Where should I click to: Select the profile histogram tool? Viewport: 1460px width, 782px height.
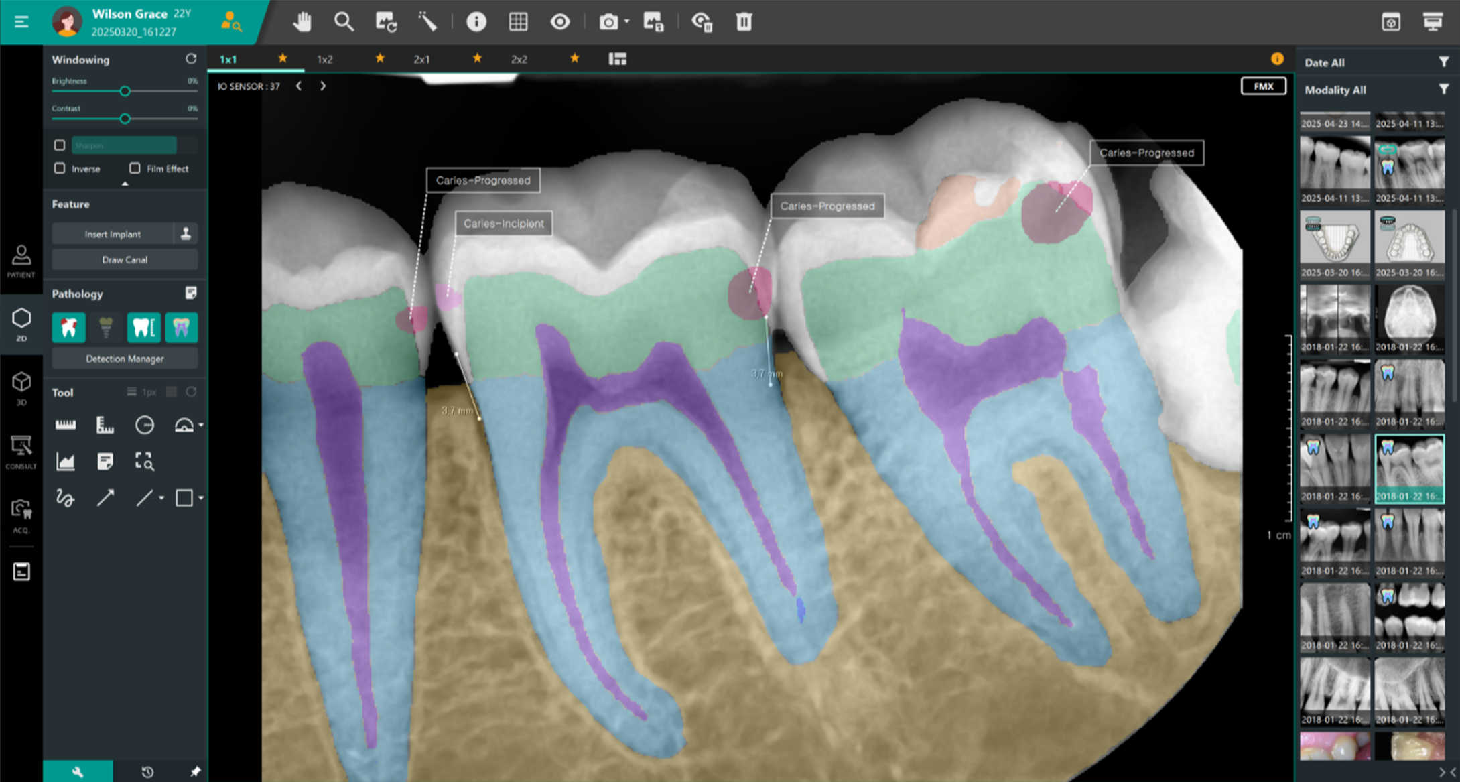tap(66, 461)
